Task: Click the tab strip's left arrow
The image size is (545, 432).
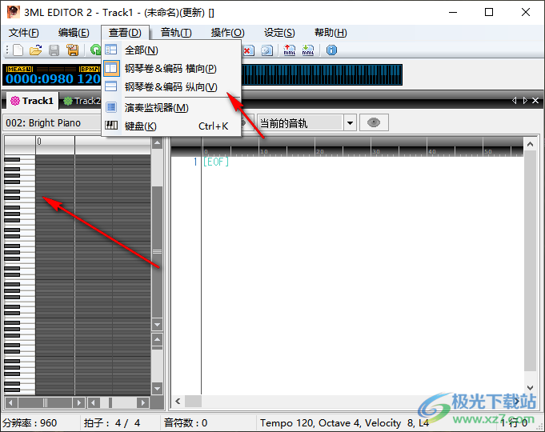Action: 515,101
